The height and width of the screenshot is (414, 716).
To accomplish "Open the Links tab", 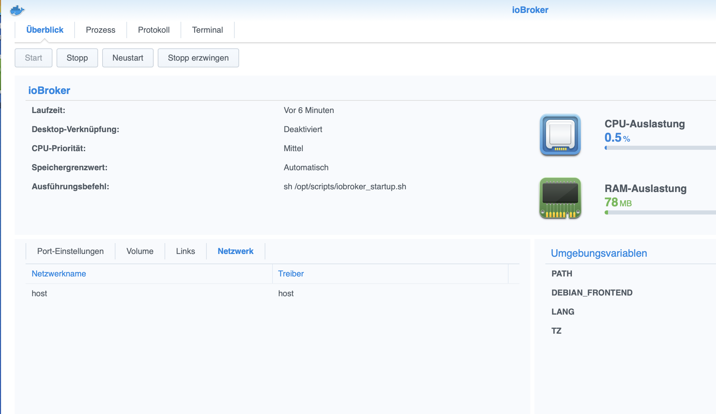I will (x=186, y=251).
